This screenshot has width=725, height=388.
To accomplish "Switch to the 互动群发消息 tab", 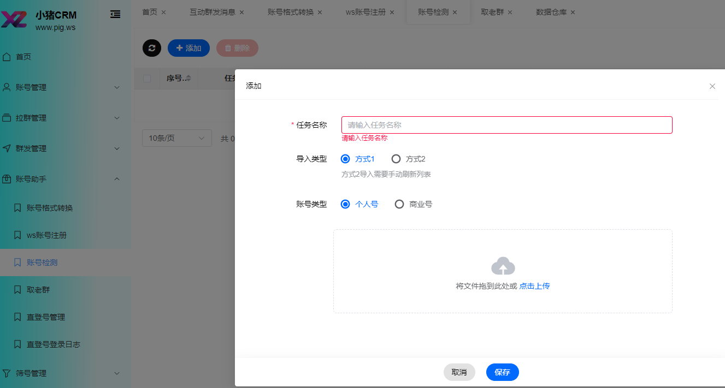I will (213, 12).
